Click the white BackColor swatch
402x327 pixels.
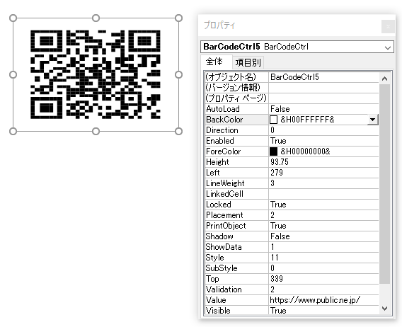click(x=274, y=120)
